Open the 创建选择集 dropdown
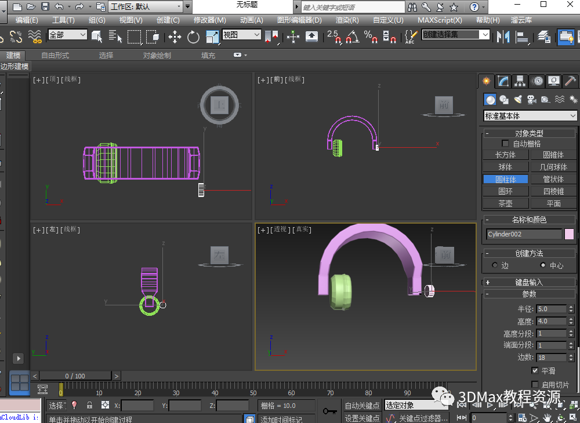This screenshot has width=580, height=423. click(485, 35)
